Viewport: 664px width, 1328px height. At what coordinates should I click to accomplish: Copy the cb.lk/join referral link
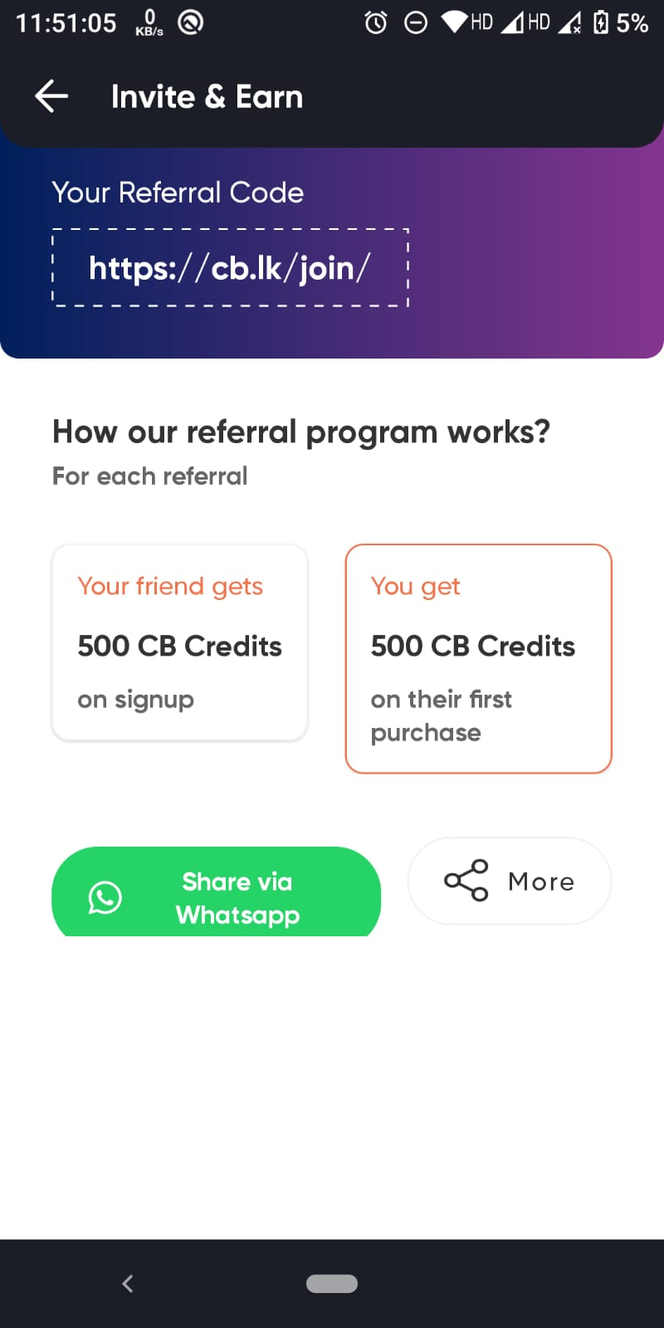(230, 268)
